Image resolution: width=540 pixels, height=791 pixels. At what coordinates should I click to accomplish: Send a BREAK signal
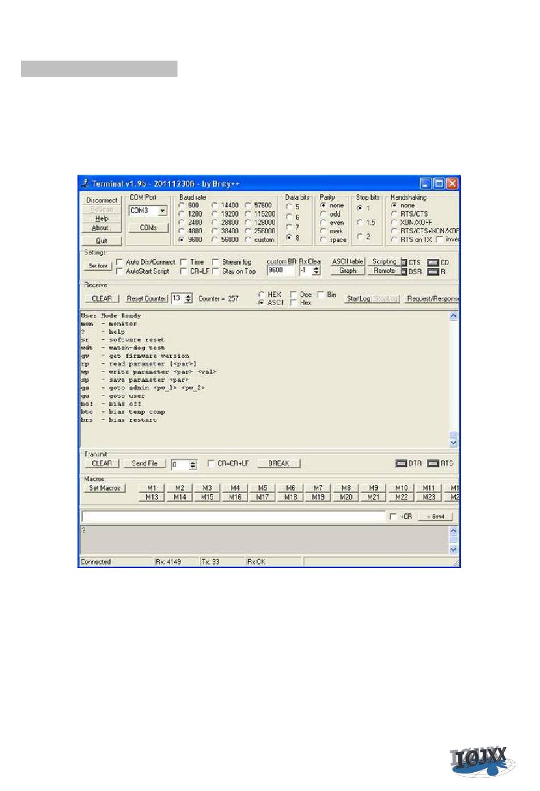(279, 463)
